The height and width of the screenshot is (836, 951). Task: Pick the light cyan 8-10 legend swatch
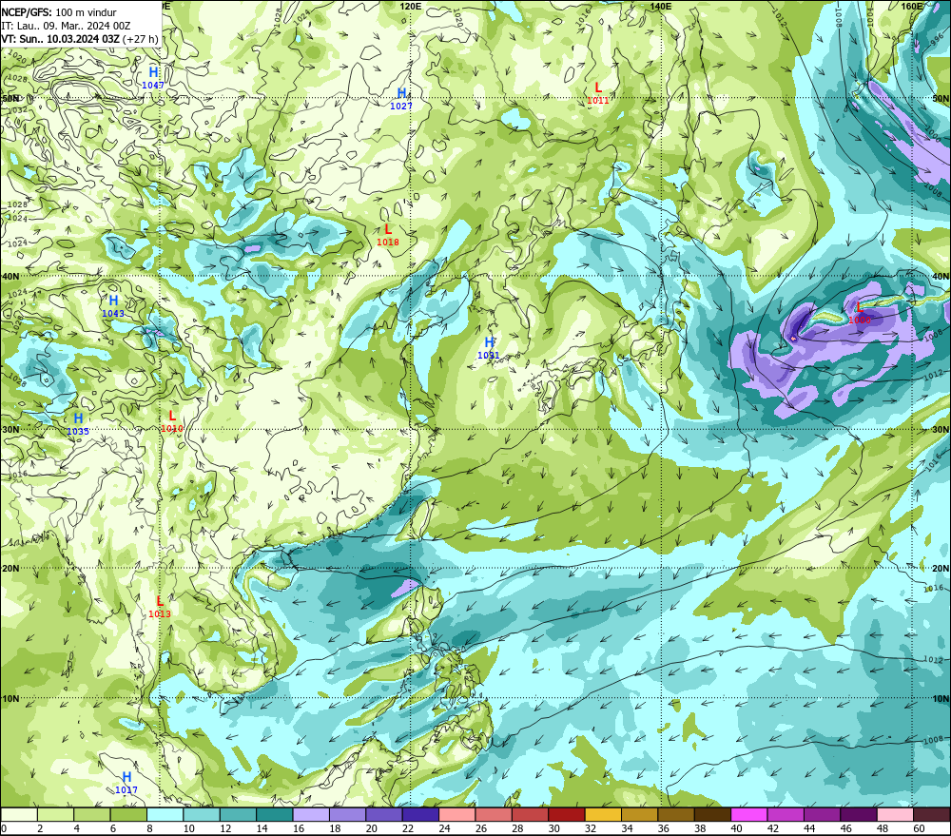coord(165,814)
